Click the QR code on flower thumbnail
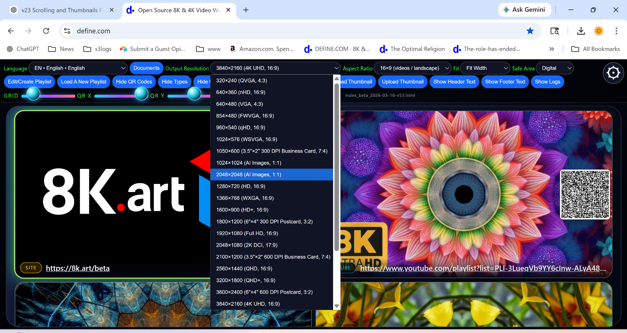This screenshot has width=627, height=333. pyautogui.click(x=585, y=195)
